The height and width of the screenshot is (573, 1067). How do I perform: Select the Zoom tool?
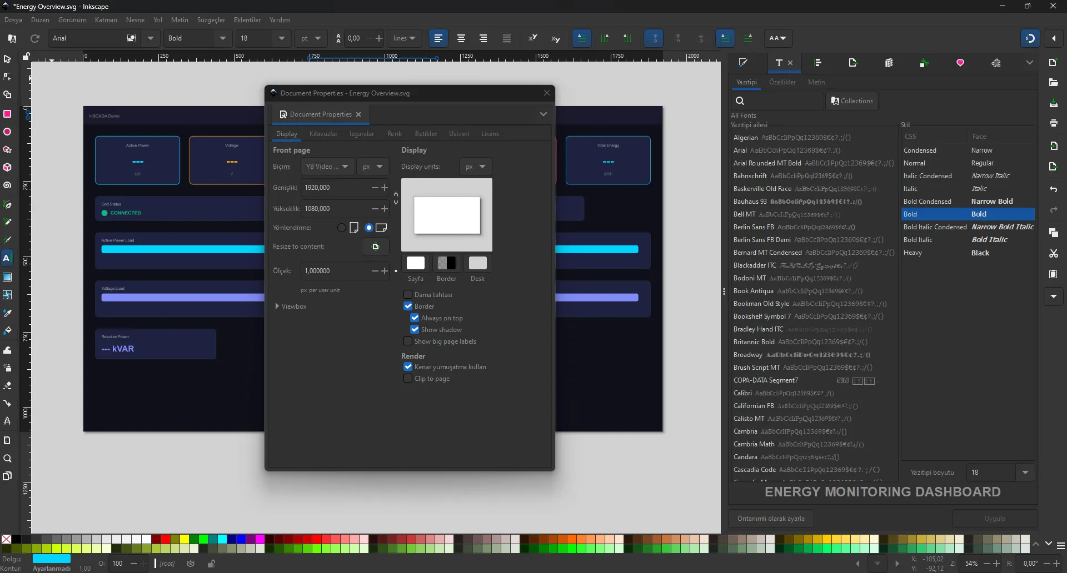click(x=7, y=459)
